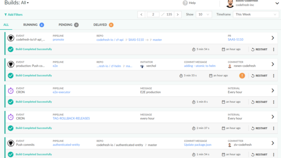
Task: Switch to the PENDING tab
Action: (x=68, y=25)
